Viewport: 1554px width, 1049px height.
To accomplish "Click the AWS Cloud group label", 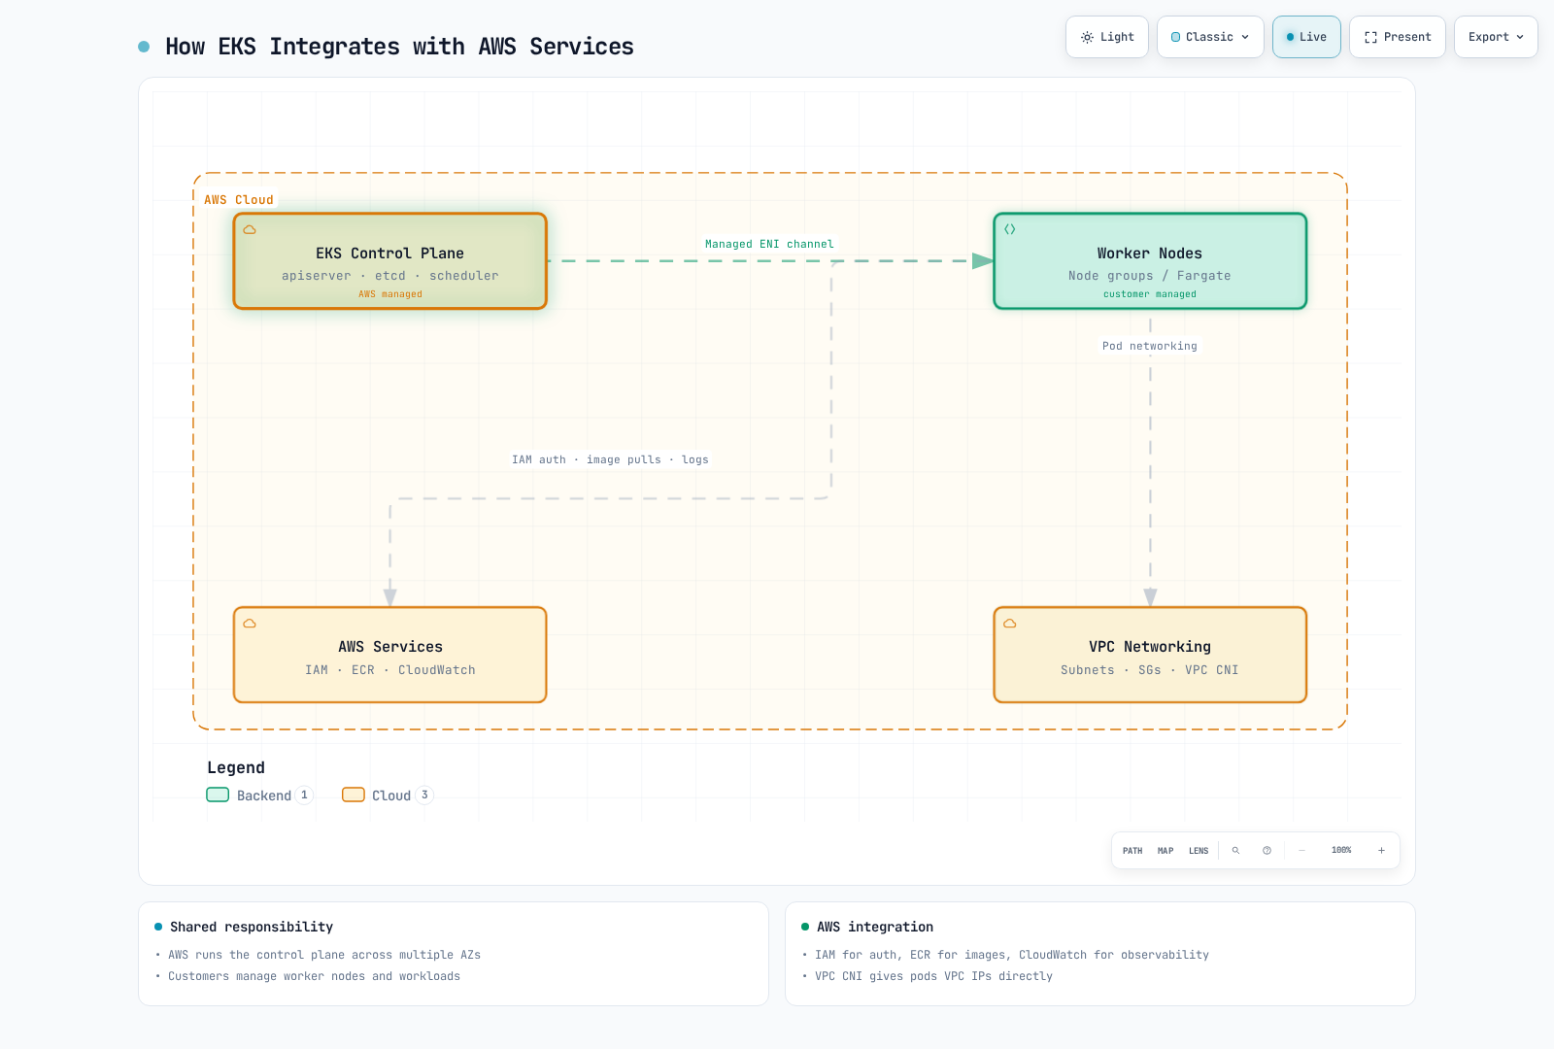I will 239,200.
